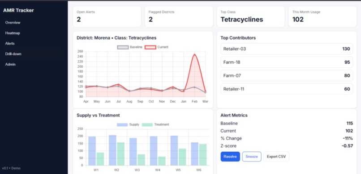Image resolution: width=361 pixels, height=174 pixels.
Task: Click the Supply vs Treatment heading
Action: (x=98, y=115)
